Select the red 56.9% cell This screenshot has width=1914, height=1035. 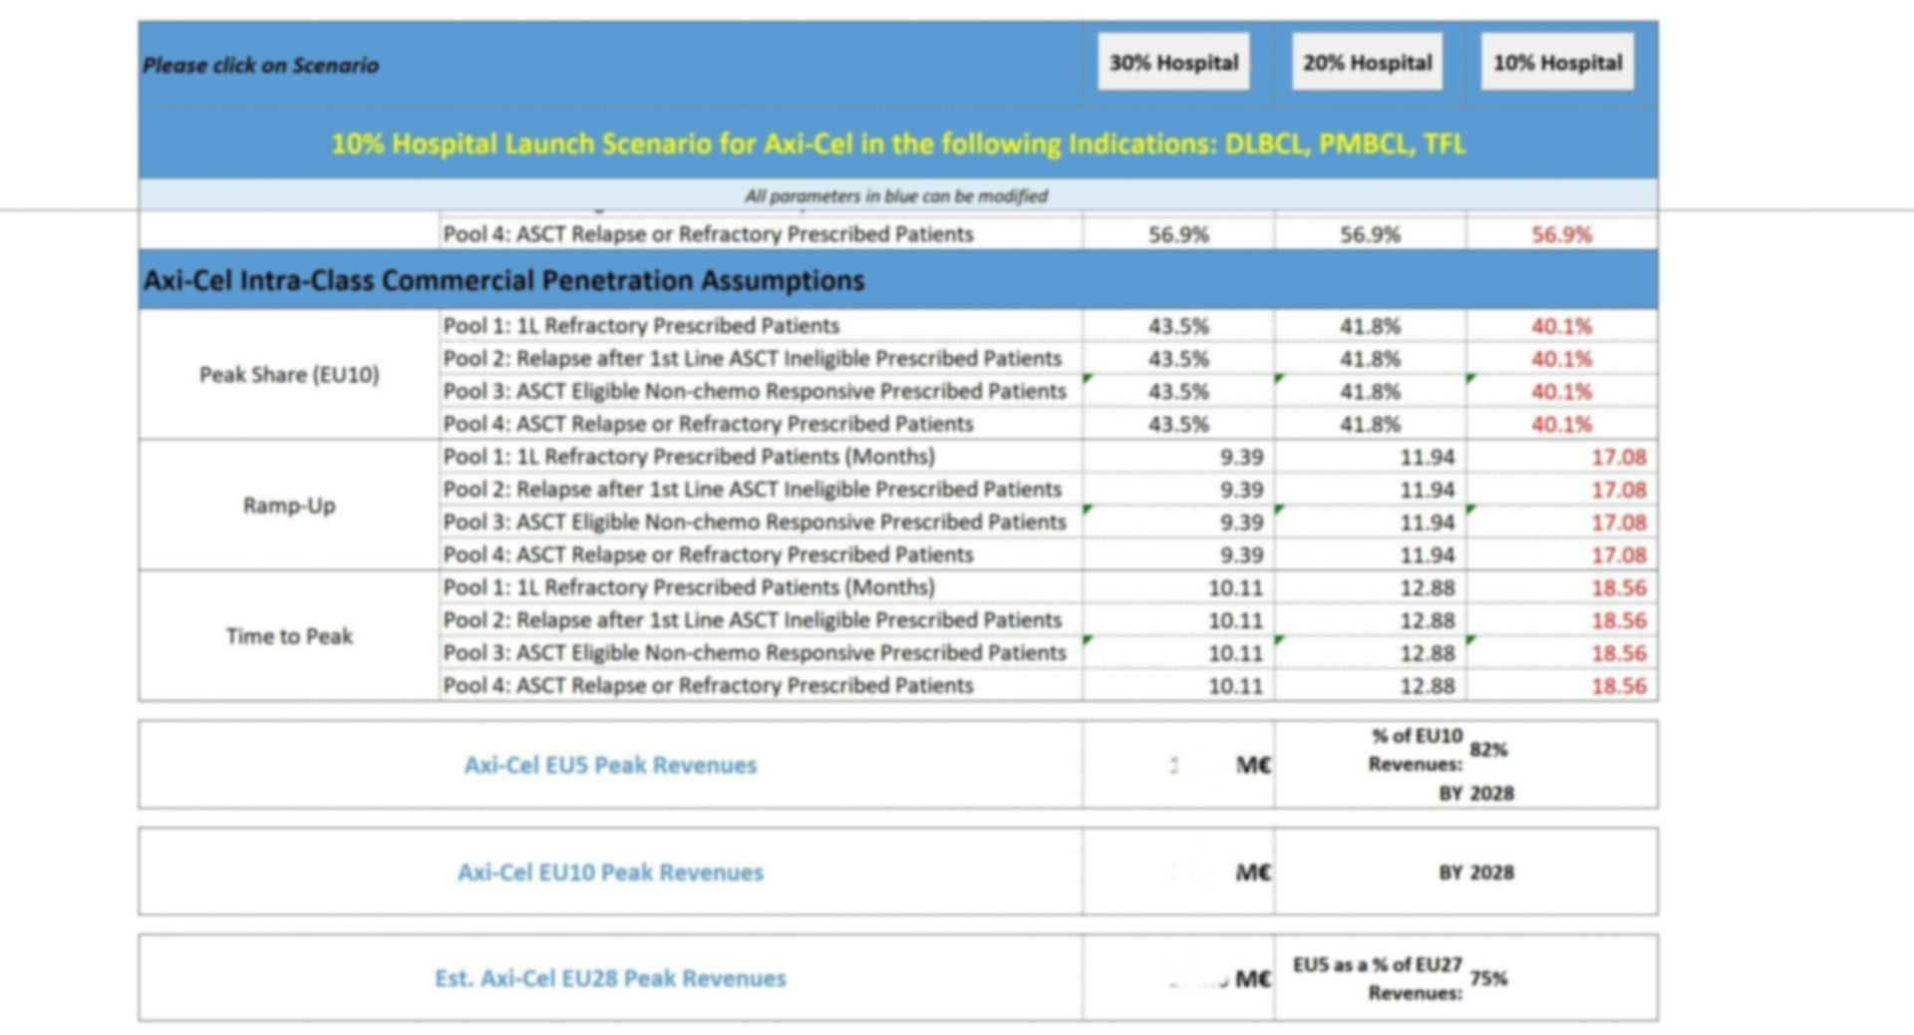pyautogui.click(x=1562, y=234)
